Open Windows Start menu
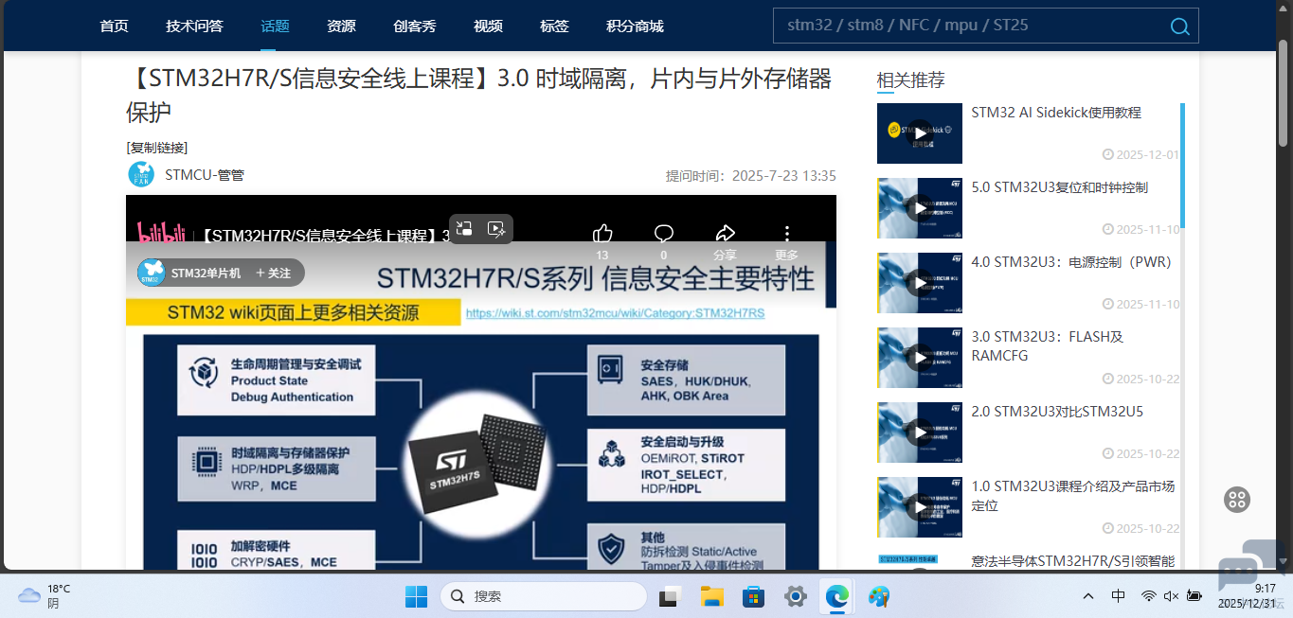The image size is (1293, 618). click(416, 596)
